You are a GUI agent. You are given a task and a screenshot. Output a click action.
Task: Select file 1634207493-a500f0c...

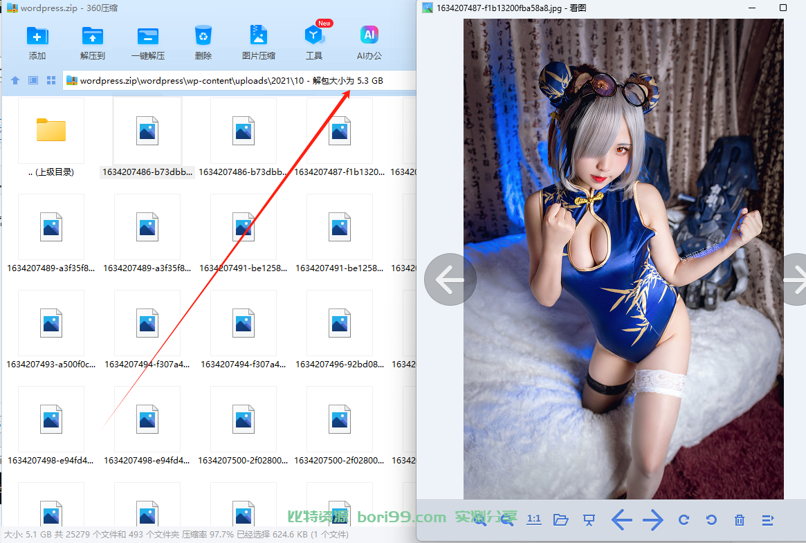click(x=51, y=329)
